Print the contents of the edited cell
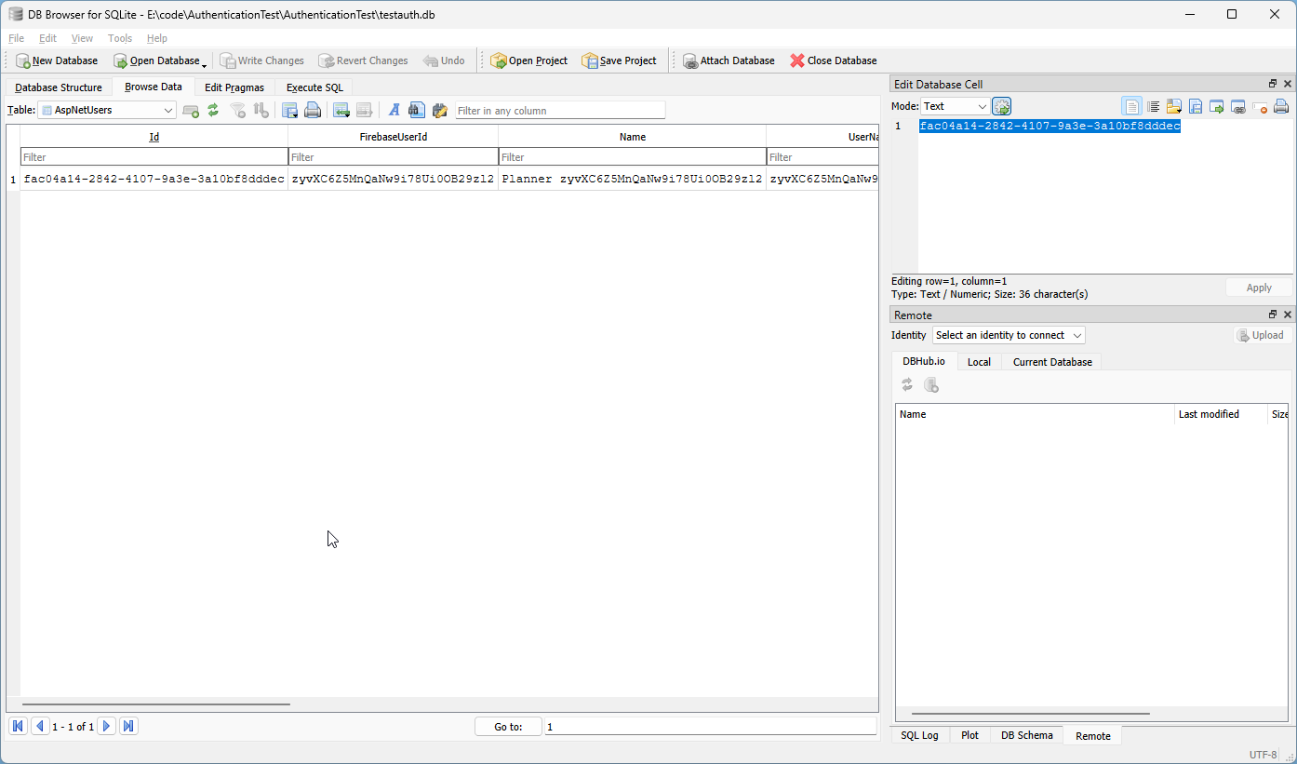The image size is (1297, 764). coord(1281,106)
